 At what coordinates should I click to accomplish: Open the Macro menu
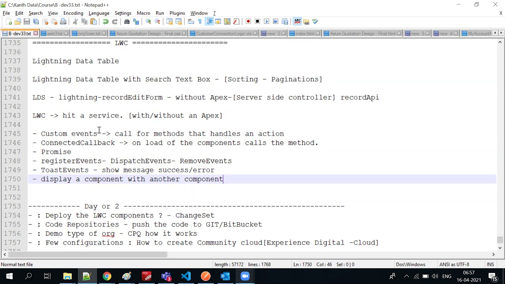pyautogui.click(x=143, y=13)
